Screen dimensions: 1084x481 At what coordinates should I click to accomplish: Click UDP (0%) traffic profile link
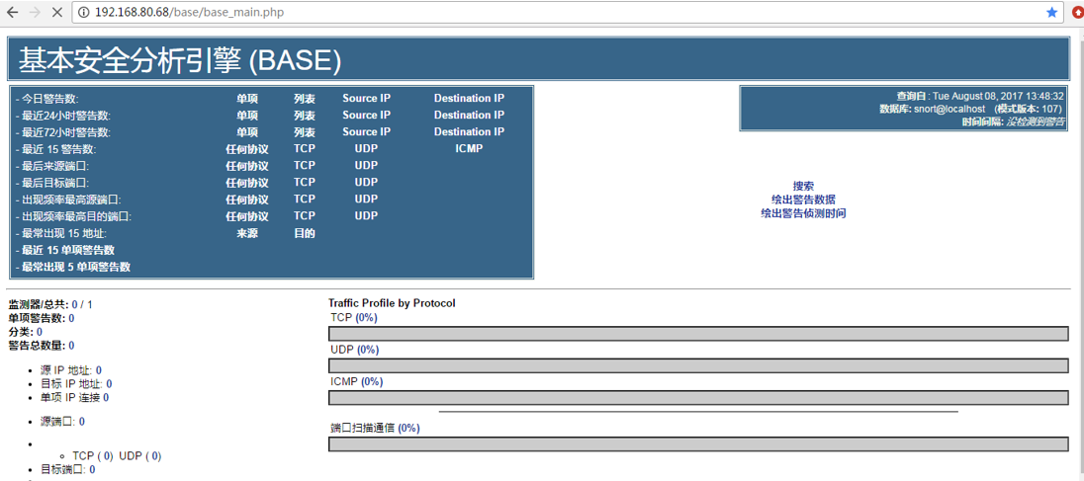pyautogui.click(x=367, y=350)
